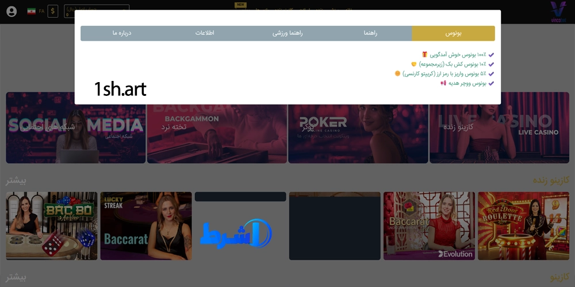Screen dimensions: 575x287
Task: Click the بیشتر link above live games
Action: [16, 181]
